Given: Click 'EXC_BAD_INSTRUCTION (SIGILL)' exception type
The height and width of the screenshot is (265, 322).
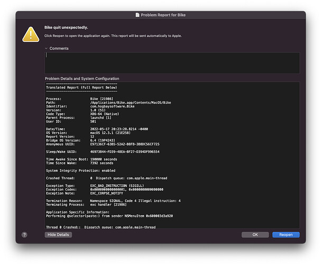Looking at the screenshot, I should pos(117,185).
